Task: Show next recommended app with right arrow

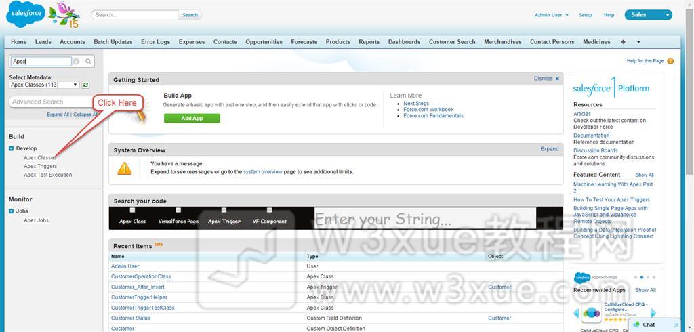Action: (653, 314)
